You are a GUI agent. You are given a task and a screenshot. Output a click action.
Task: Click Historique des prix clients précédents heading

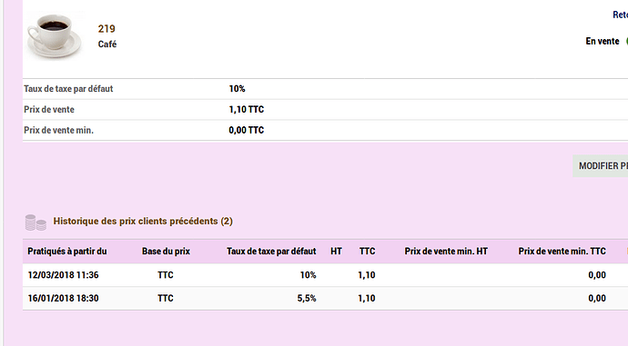(143, 222)
